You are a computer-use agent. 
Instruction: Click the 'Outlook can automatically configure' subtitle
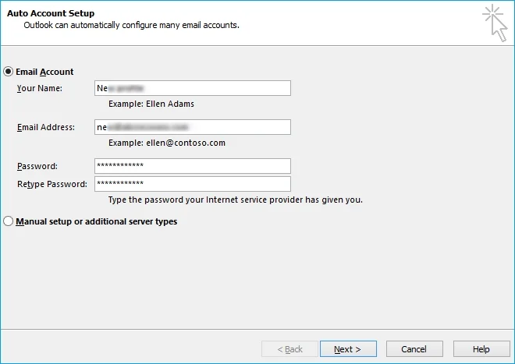(x=131, y=25)
